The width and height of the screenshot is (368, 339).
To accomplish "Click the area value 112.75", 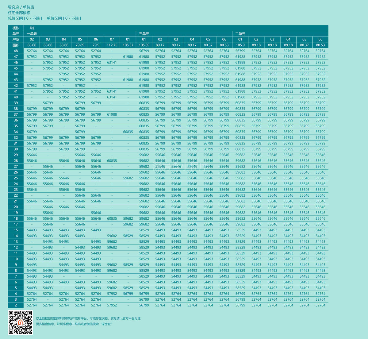I will 112,45.
